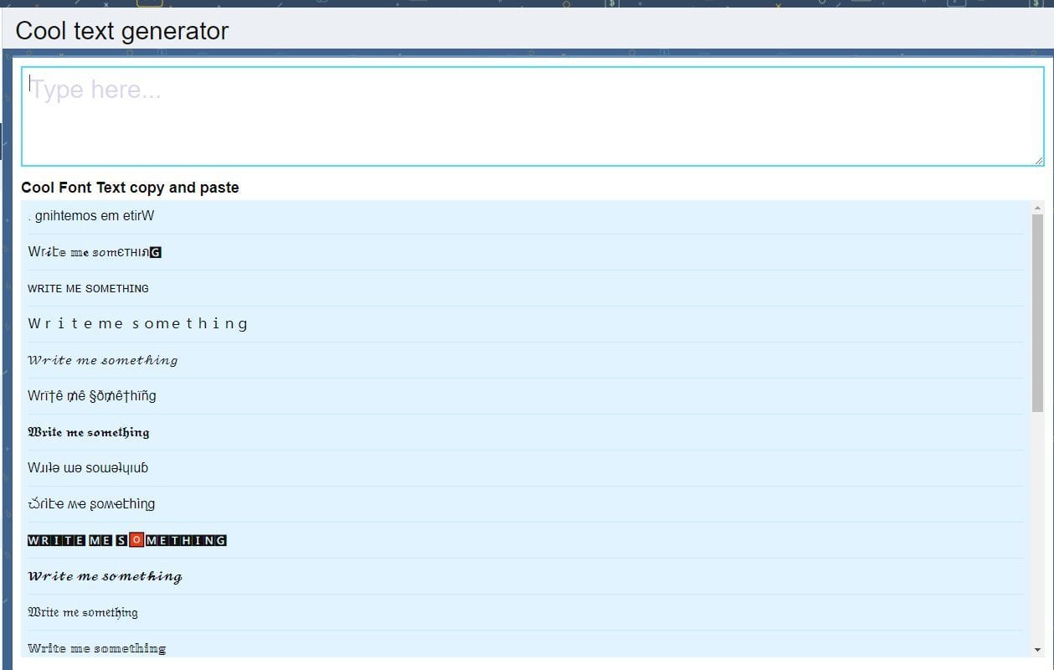Click the red 'O' tile in squared text
This screenshot has height=670, width=1054.
point(137,540)
